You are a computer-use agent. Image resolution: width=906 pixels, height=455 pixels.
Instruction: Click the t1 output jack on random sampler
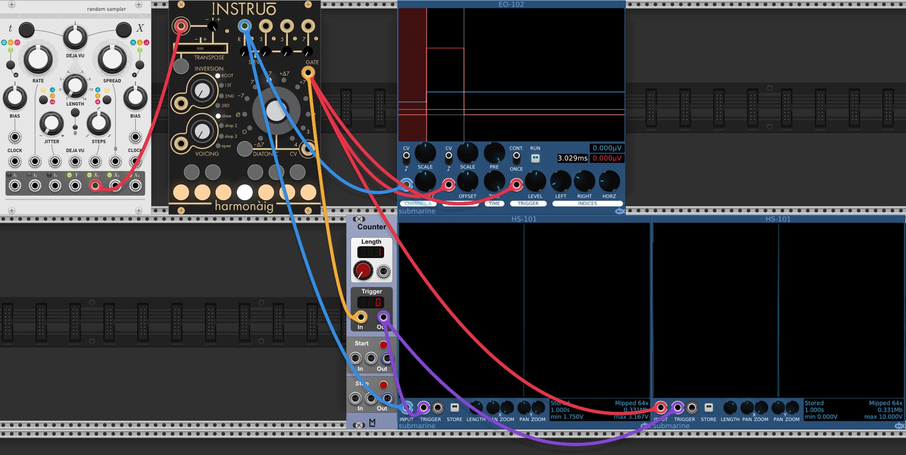[15, 185]
